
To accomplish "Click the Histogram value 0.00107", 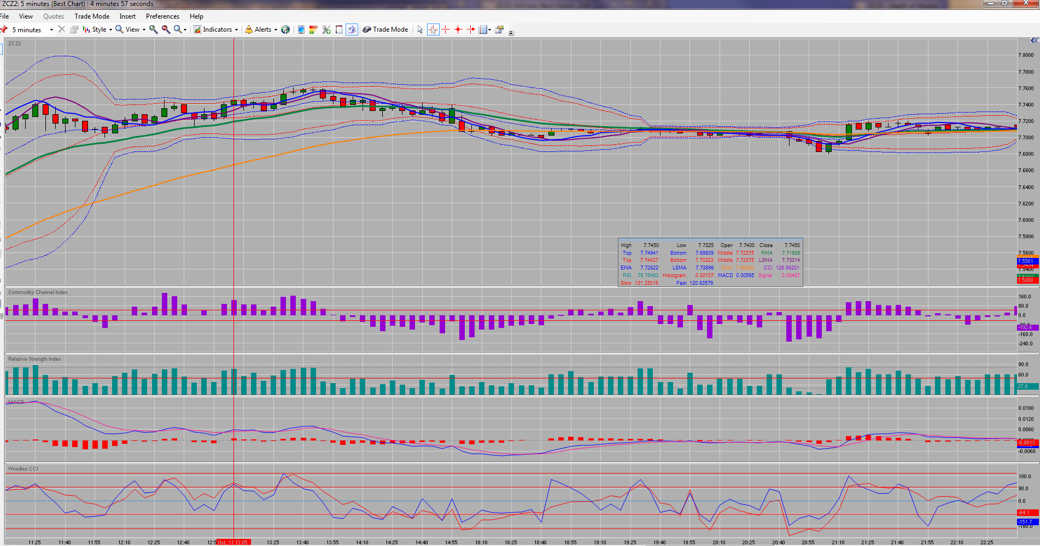I will [x=704, y=275].
